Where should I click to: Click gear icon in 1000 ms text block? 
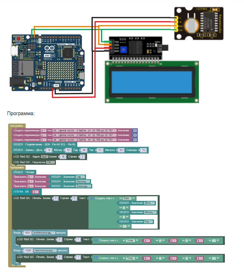tap(96, 258)
